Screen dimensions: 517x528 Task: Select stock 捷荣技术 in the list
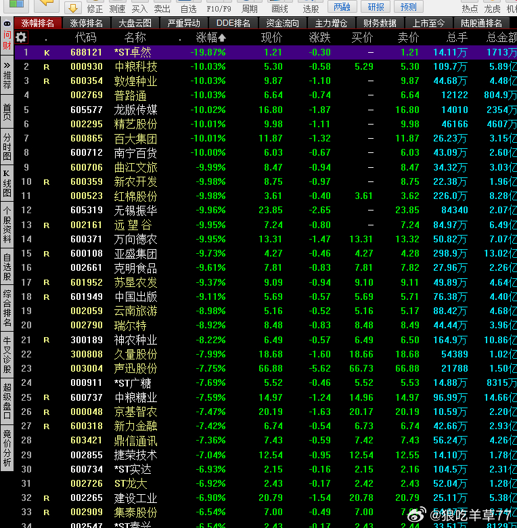[135, 455]
